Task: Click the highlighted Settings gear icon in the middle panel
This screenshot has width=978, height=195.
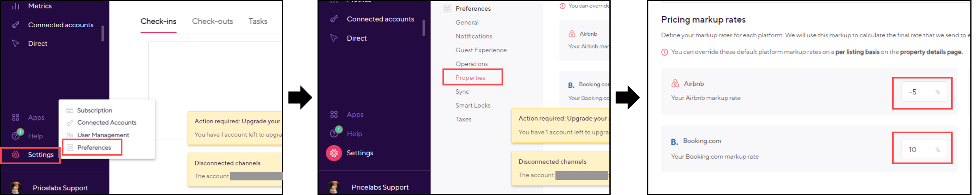Action: [x=334, y=153]
